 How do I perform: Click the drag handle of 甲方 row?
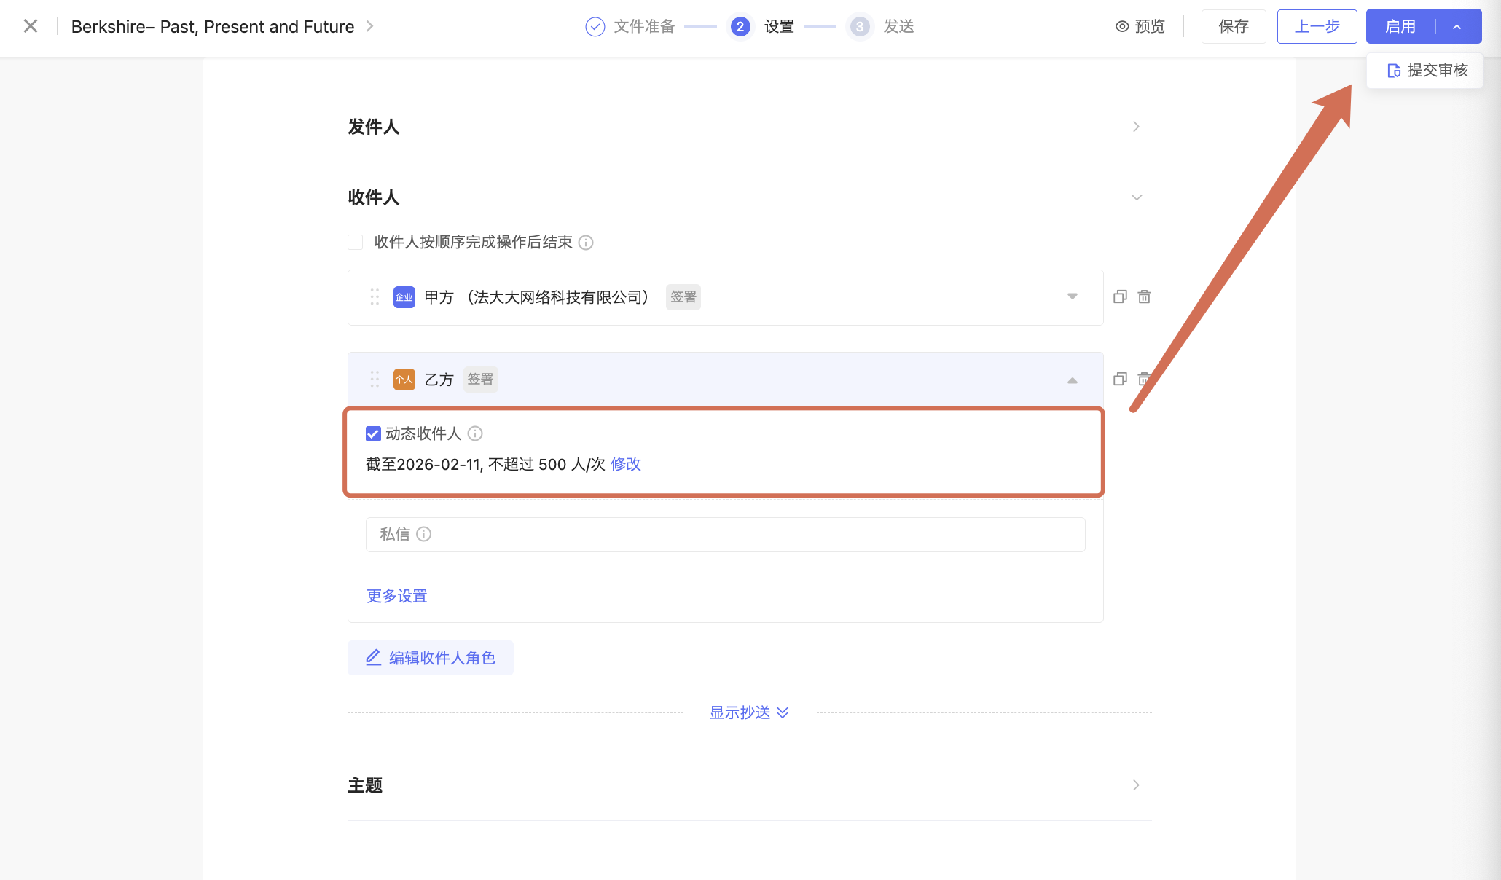tap(375, 296)
